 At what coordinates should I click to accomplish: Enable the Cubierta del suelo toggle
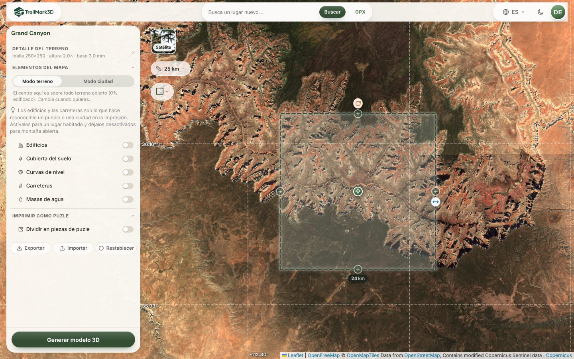click(128, 159)
